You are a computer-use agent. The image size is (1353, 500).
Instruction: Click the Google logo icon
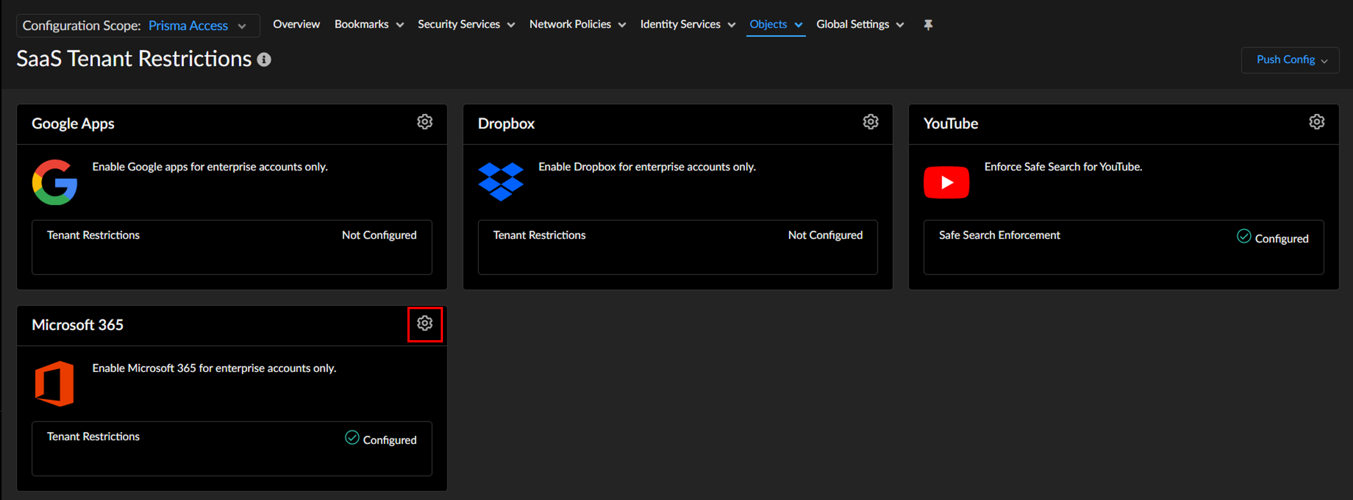click(54, 182)
